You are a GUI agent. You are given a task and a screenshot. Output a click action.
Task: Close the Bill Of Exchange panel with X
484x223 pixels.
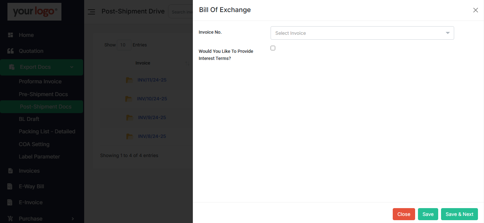coord(475,10)
